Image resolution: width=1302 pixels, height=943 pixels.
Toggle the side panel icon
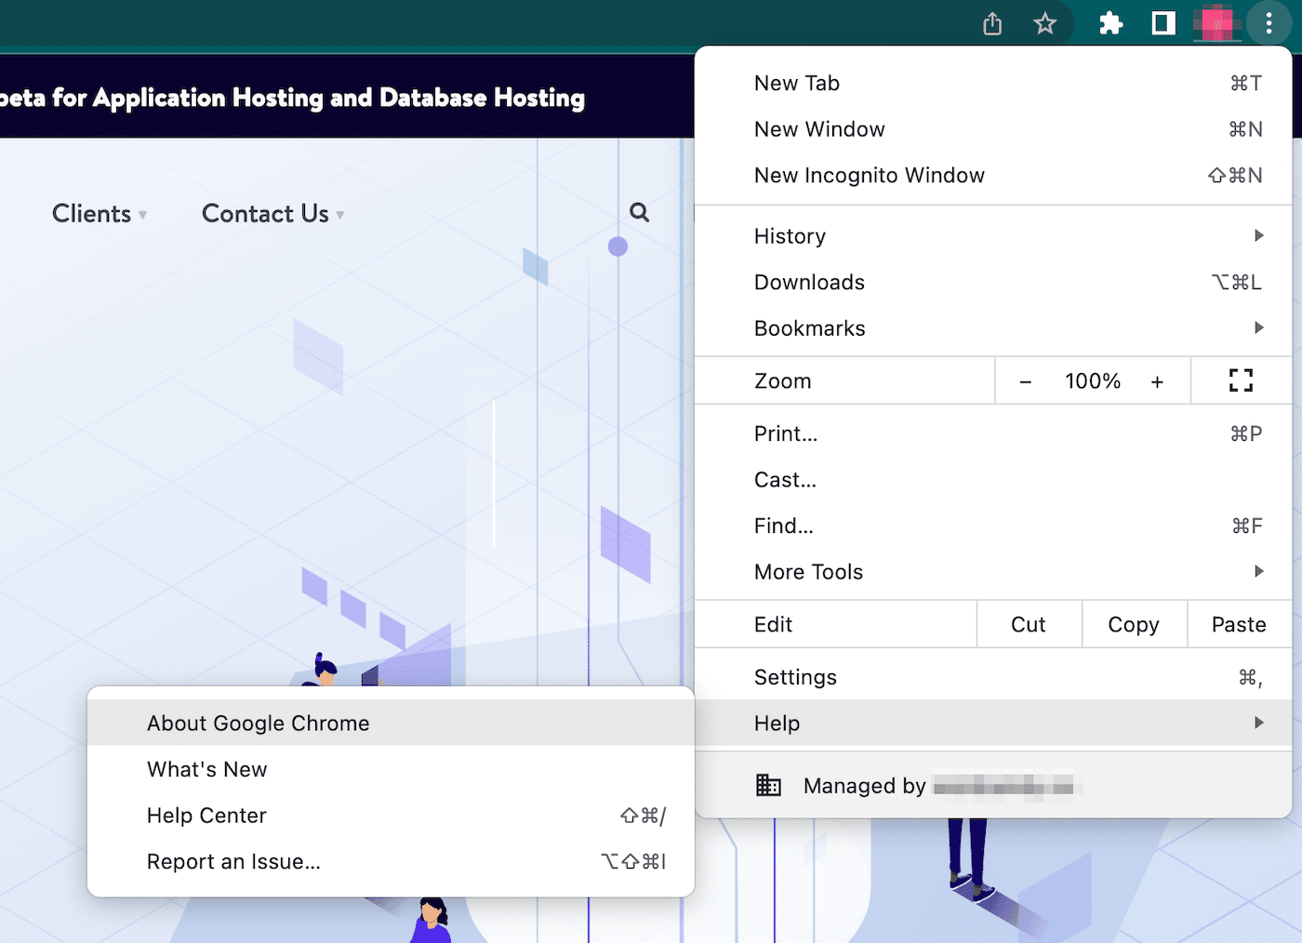tap(1163, 23)
